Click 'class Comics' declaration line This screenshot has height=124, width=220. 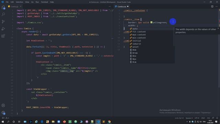(25, 29)
